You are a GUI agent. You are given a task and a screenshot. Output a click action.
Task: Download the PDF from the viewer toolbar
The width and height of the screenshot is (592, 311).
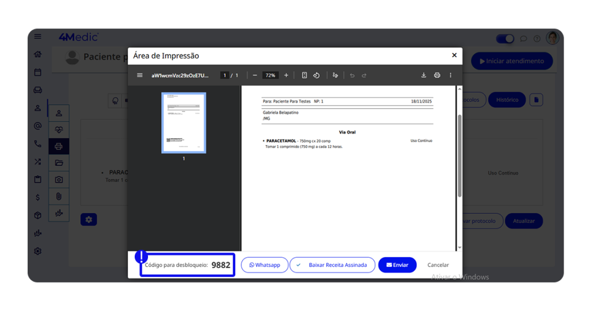(x=423, y=75)
